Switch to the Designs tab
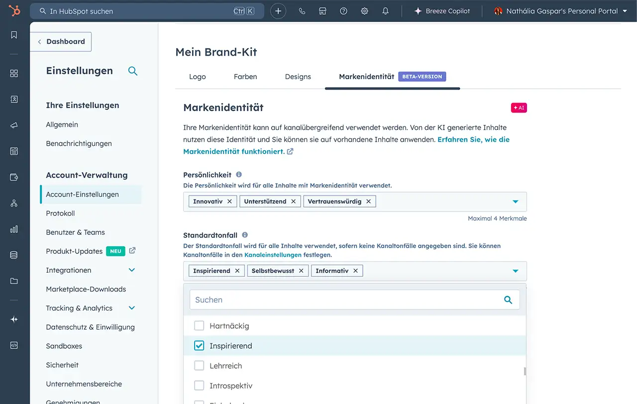The width and height of the screenshot is (637, 404). point(298,77)
